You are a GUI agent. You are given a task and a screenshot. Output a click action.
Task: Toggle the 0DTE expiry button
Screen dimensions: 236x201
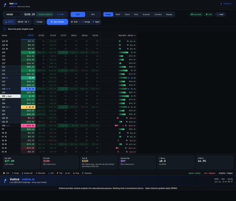click(x=9, y=22)
